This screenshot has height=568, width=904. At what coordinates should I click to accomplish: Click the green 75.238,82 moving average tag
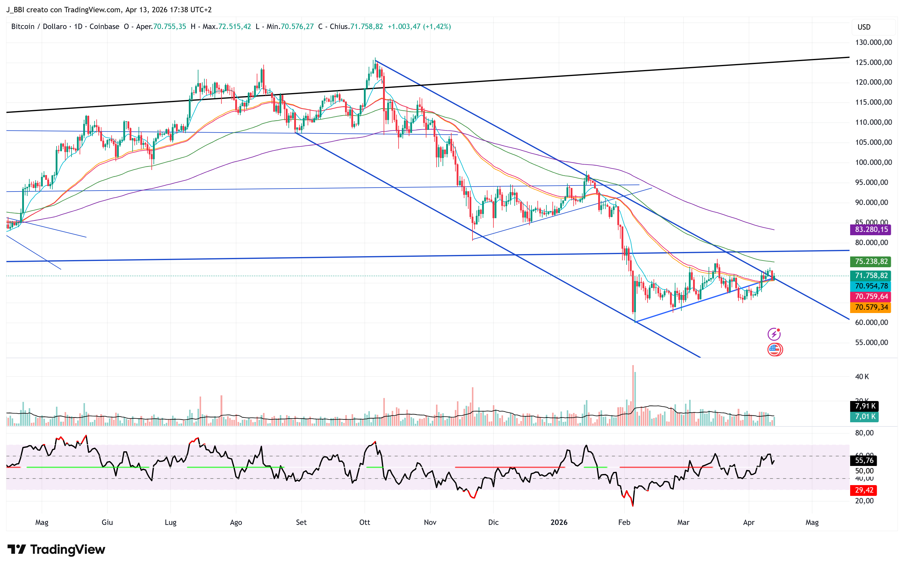click(x=871, y=261)
